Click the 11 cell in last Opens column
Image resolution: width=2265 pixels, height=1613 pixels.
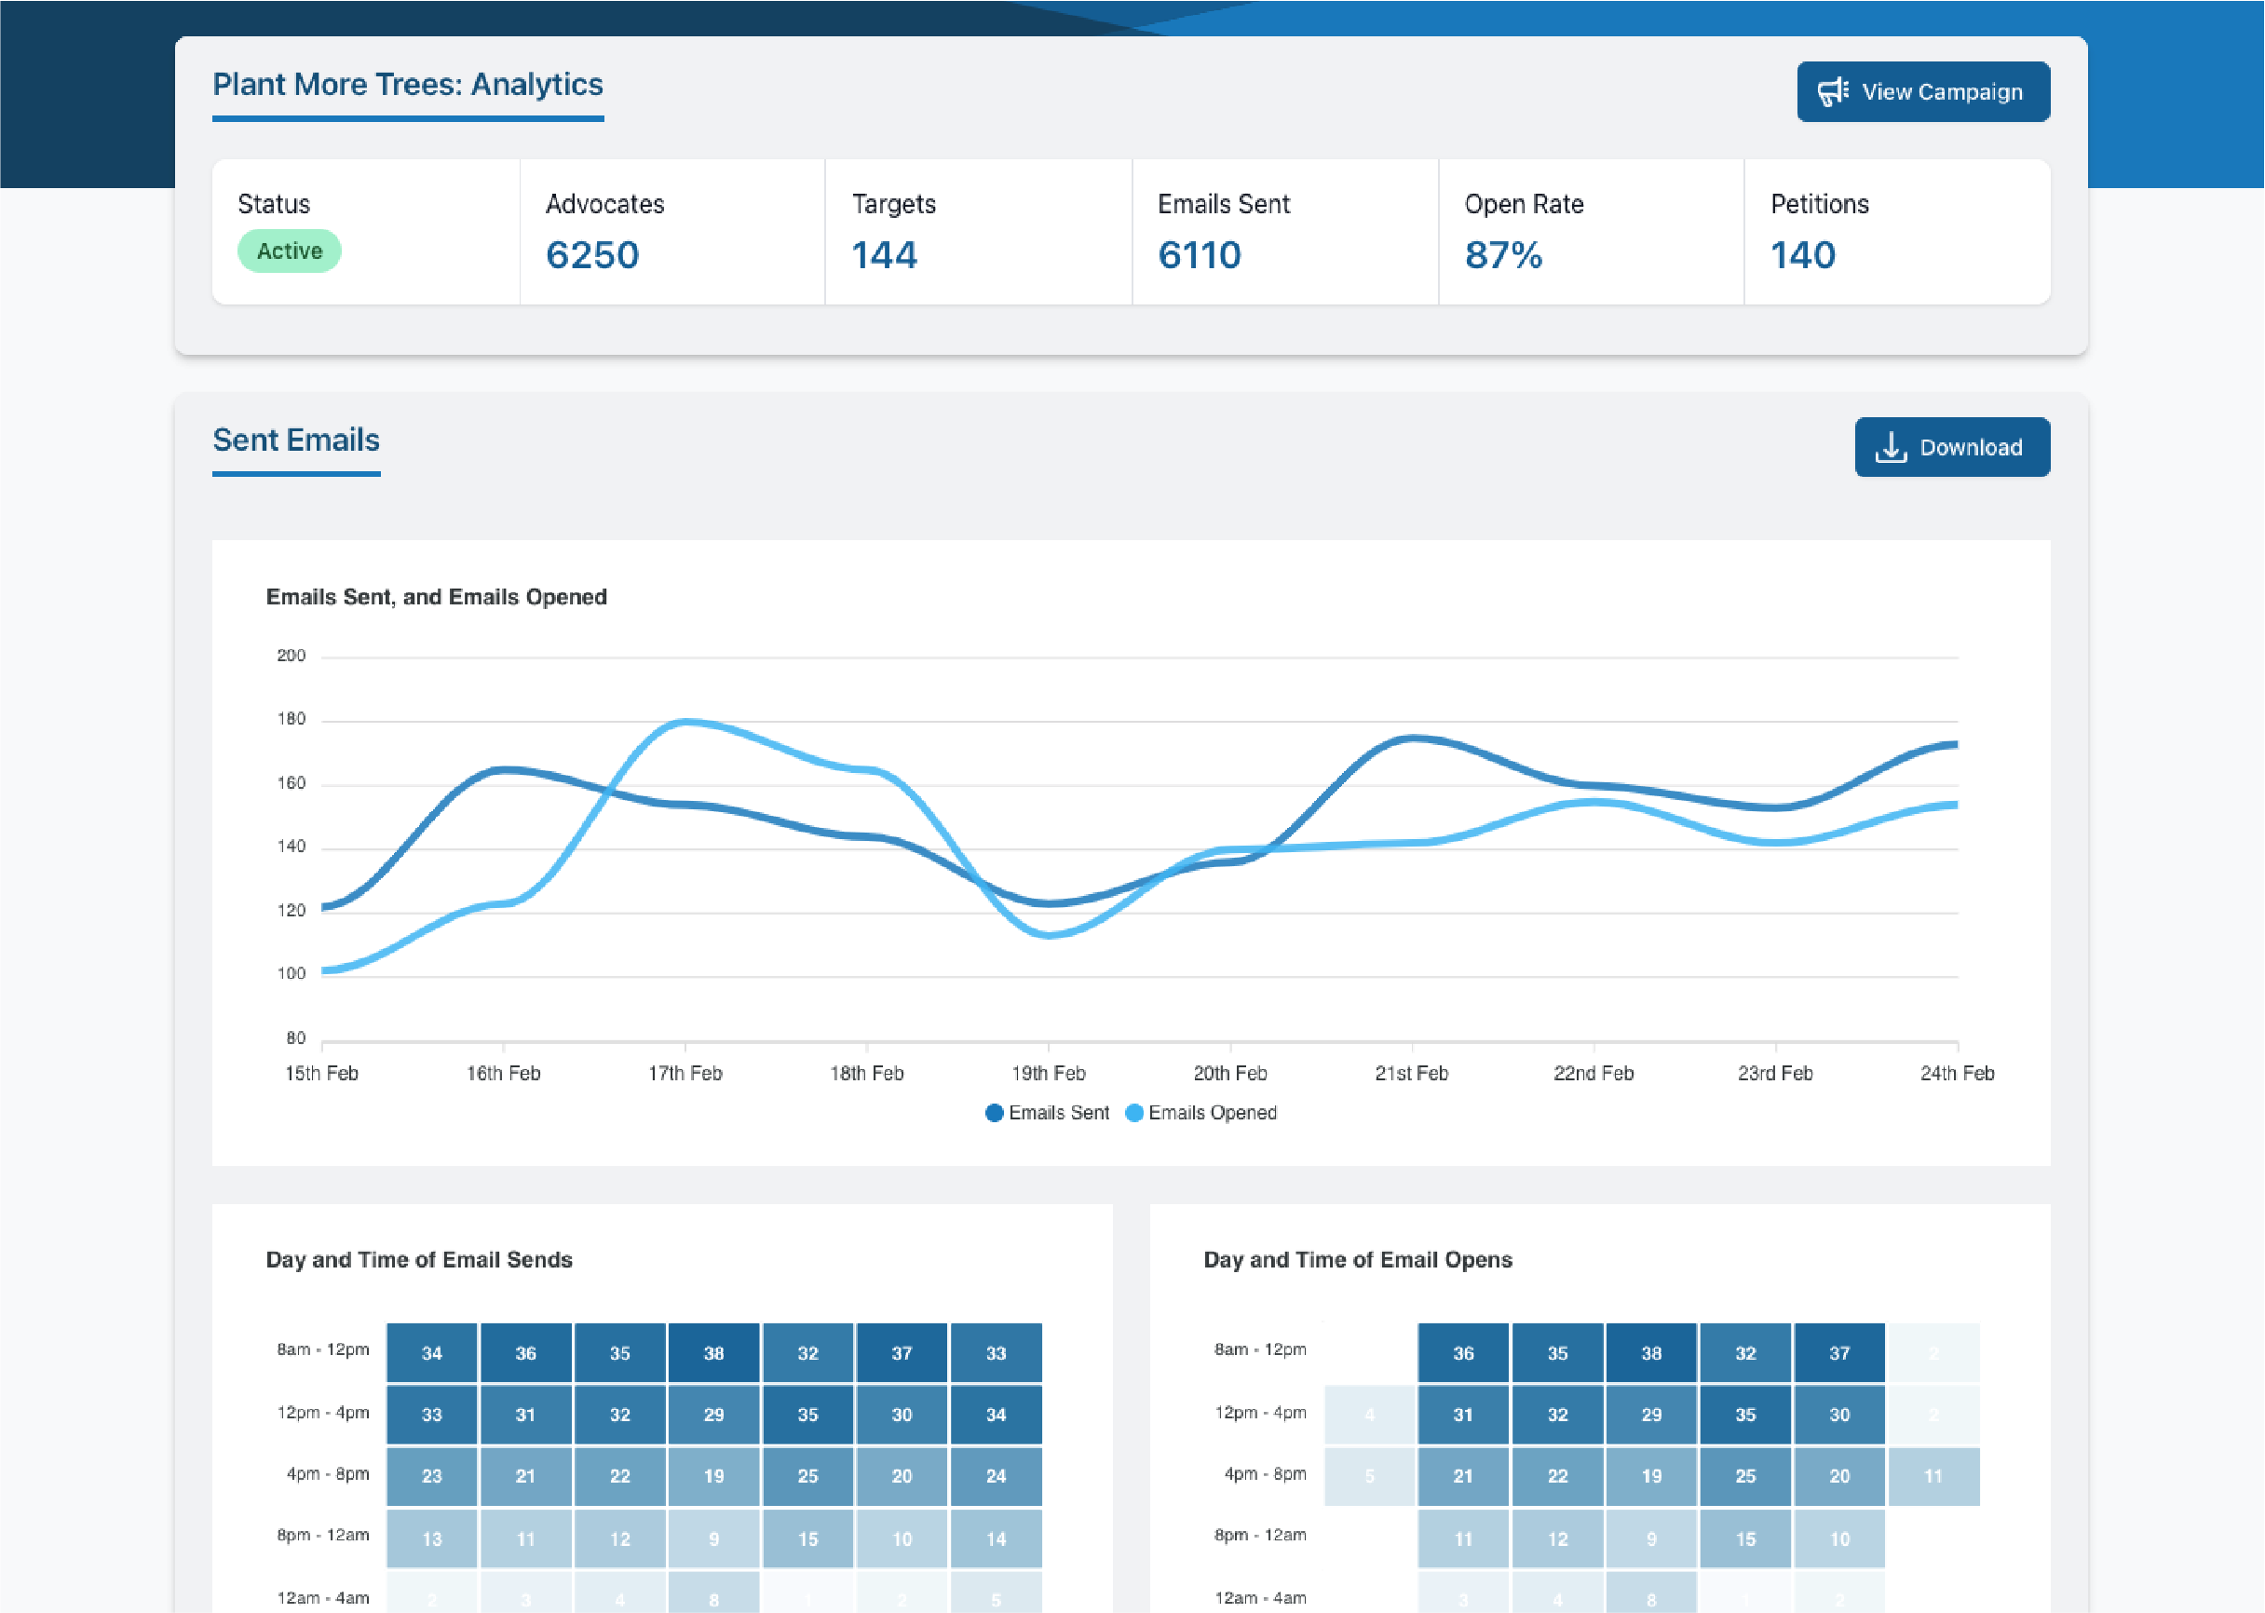coord(1933,1476)
